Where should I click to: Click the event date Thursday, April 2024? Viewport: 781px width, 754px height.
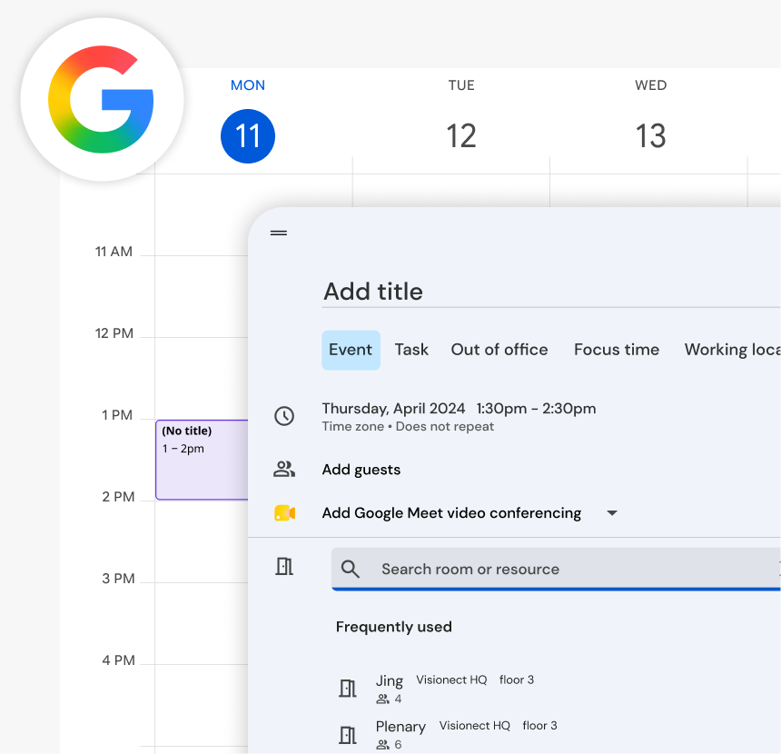(x=393, y=409)
